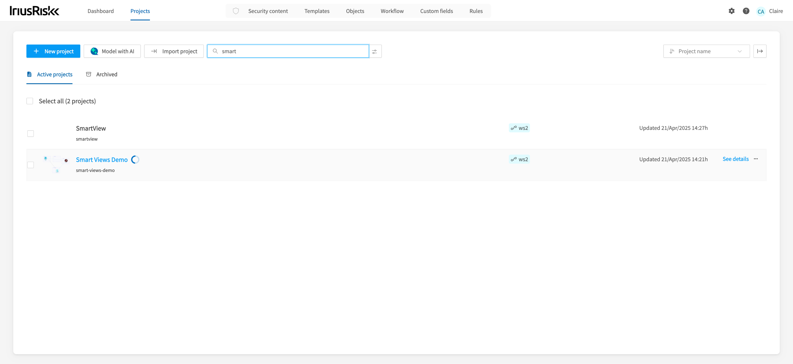
Task: Click the ws2 tag on the Smart Views Demo row
Action: pyautogui.click(x=519, y=159)
